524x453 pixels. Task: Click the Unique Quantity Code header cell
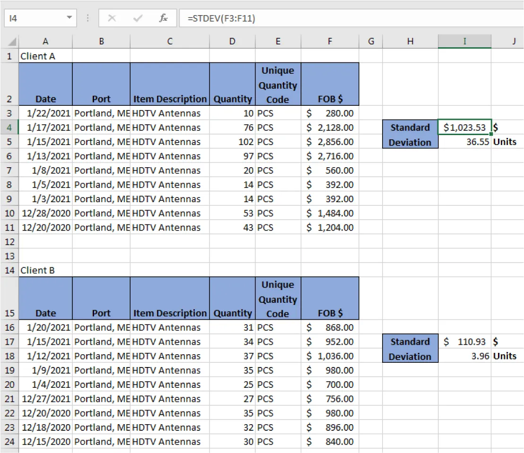click(x=278, y=84)
